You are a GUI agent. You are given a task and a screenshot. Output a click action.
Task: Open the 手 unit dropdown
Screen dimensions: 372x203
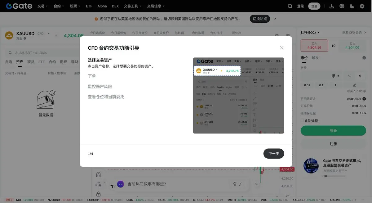[x=336, y=76]
